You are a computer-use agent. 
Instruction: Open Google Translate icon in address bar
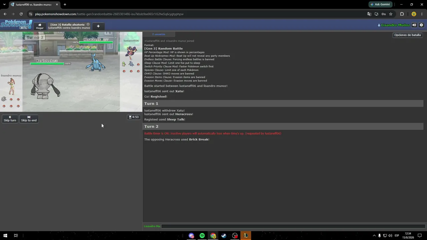coord(369,14)
